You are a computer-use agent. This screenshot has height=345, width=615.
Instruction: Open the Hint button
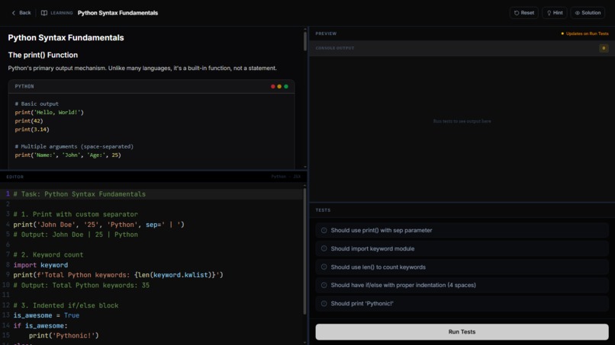coord(555,13)
